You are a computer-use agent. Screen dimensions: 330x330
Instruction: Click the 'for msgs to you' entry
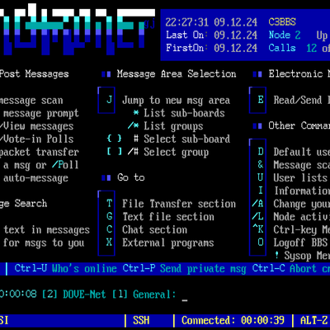point(44,243)
